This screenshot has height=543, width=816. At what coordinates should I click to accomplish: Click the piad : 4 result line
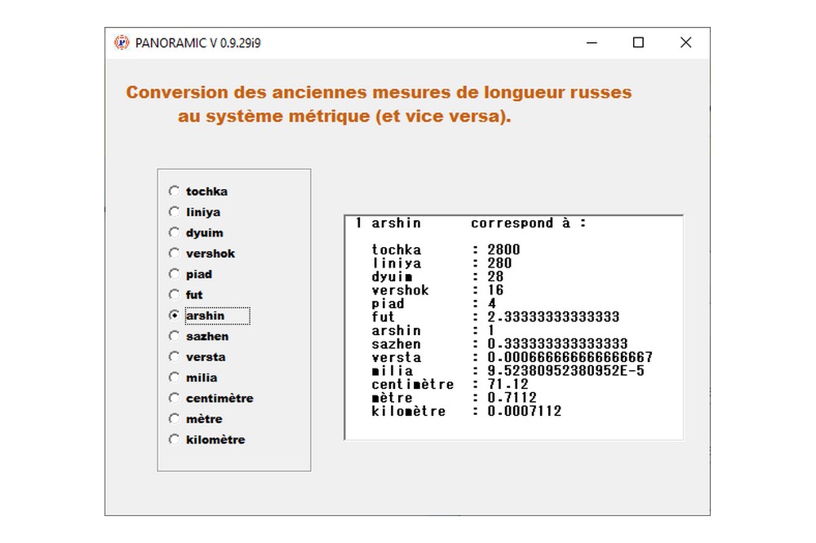[x=433, y=304]
